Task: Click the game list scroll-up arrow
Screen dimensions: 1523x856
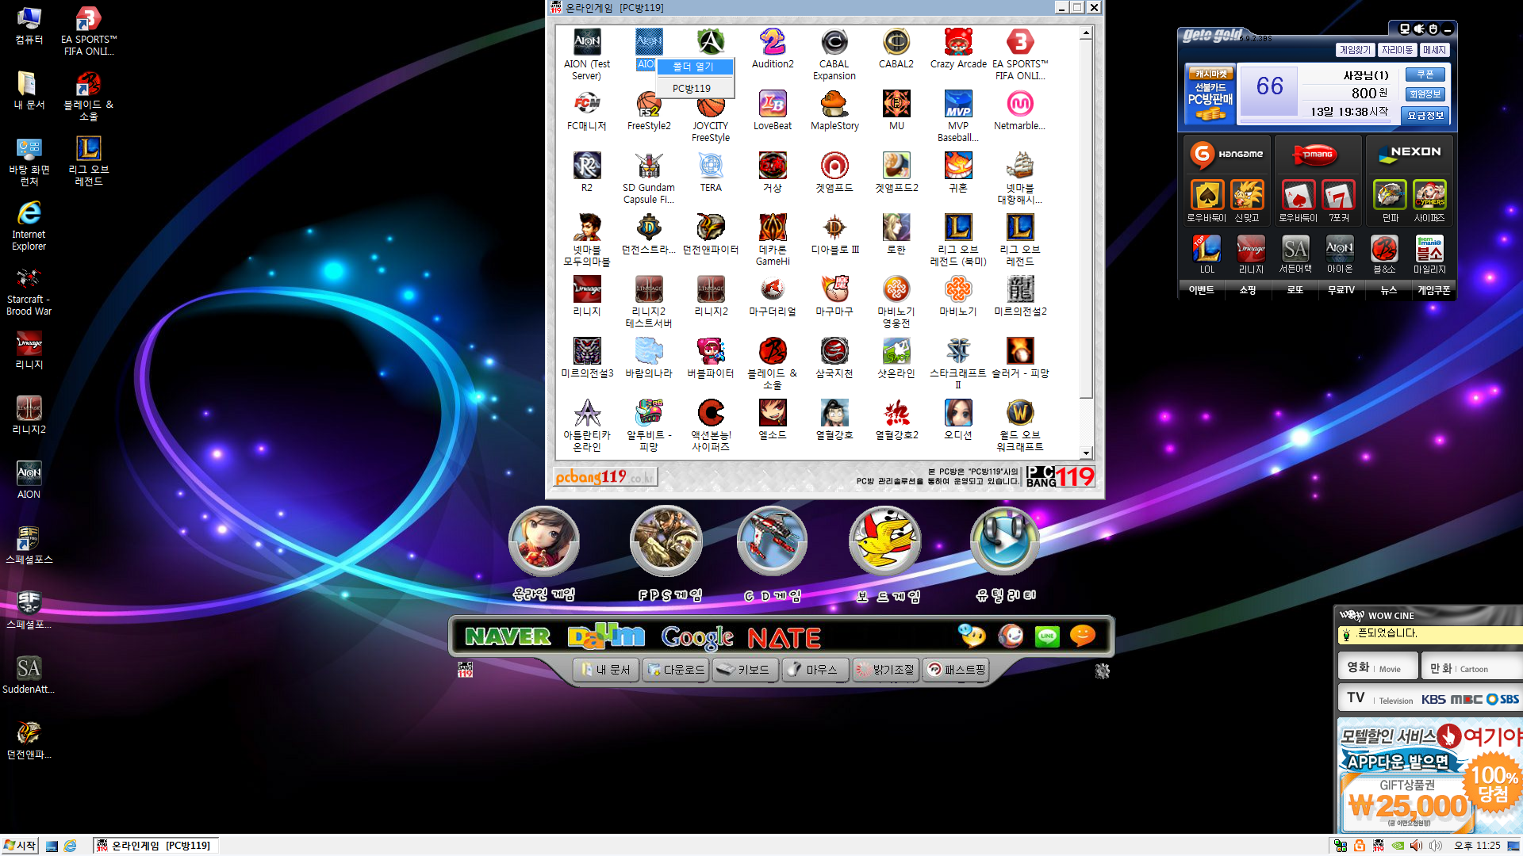Action: click(x=1086, y=33)
